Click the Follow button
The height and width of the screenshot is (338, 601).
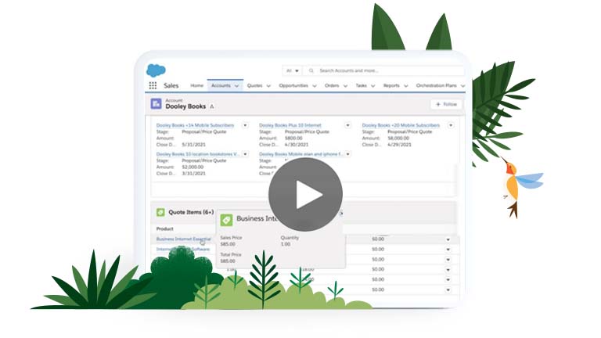pos(446,104)
